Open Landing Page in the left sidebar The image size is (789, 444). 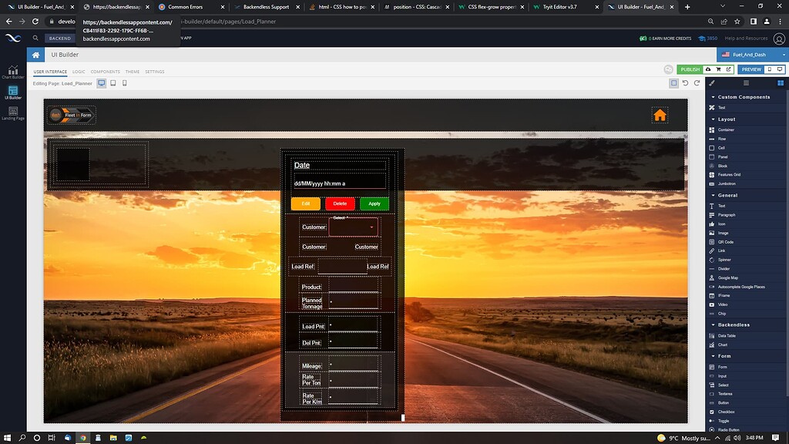coord(13,113)
